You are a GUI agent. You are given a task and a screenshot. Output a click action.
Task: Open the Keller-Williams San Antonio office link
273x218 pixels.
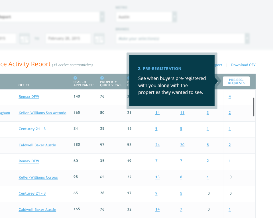tap(42, 113)
